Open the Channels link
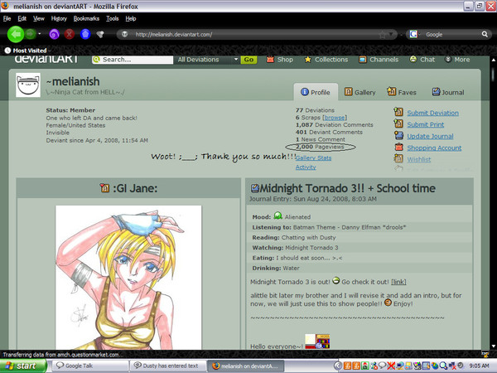Viewport: 497px width, 373px height. (379, 60)
